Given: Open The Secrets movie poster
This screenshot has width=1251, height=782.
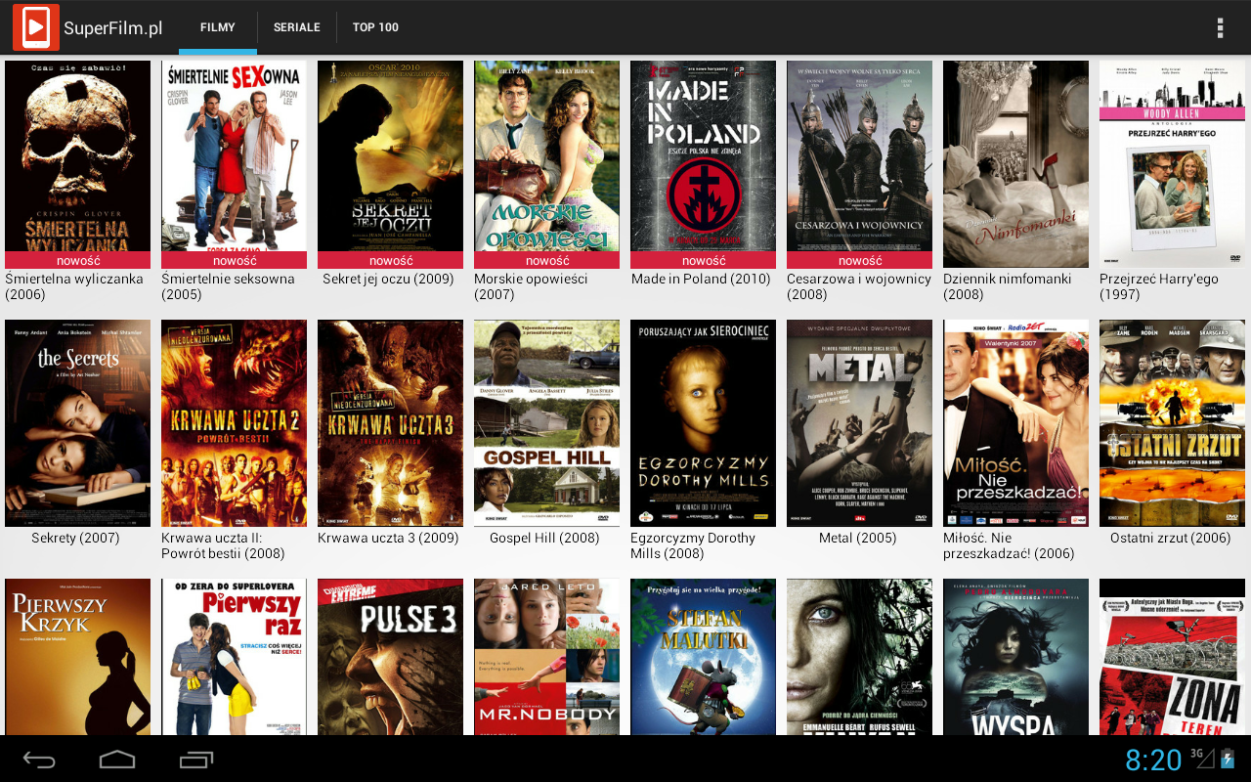Looking at the screenshot, I should pyautogui.click(x=78, y=423).
